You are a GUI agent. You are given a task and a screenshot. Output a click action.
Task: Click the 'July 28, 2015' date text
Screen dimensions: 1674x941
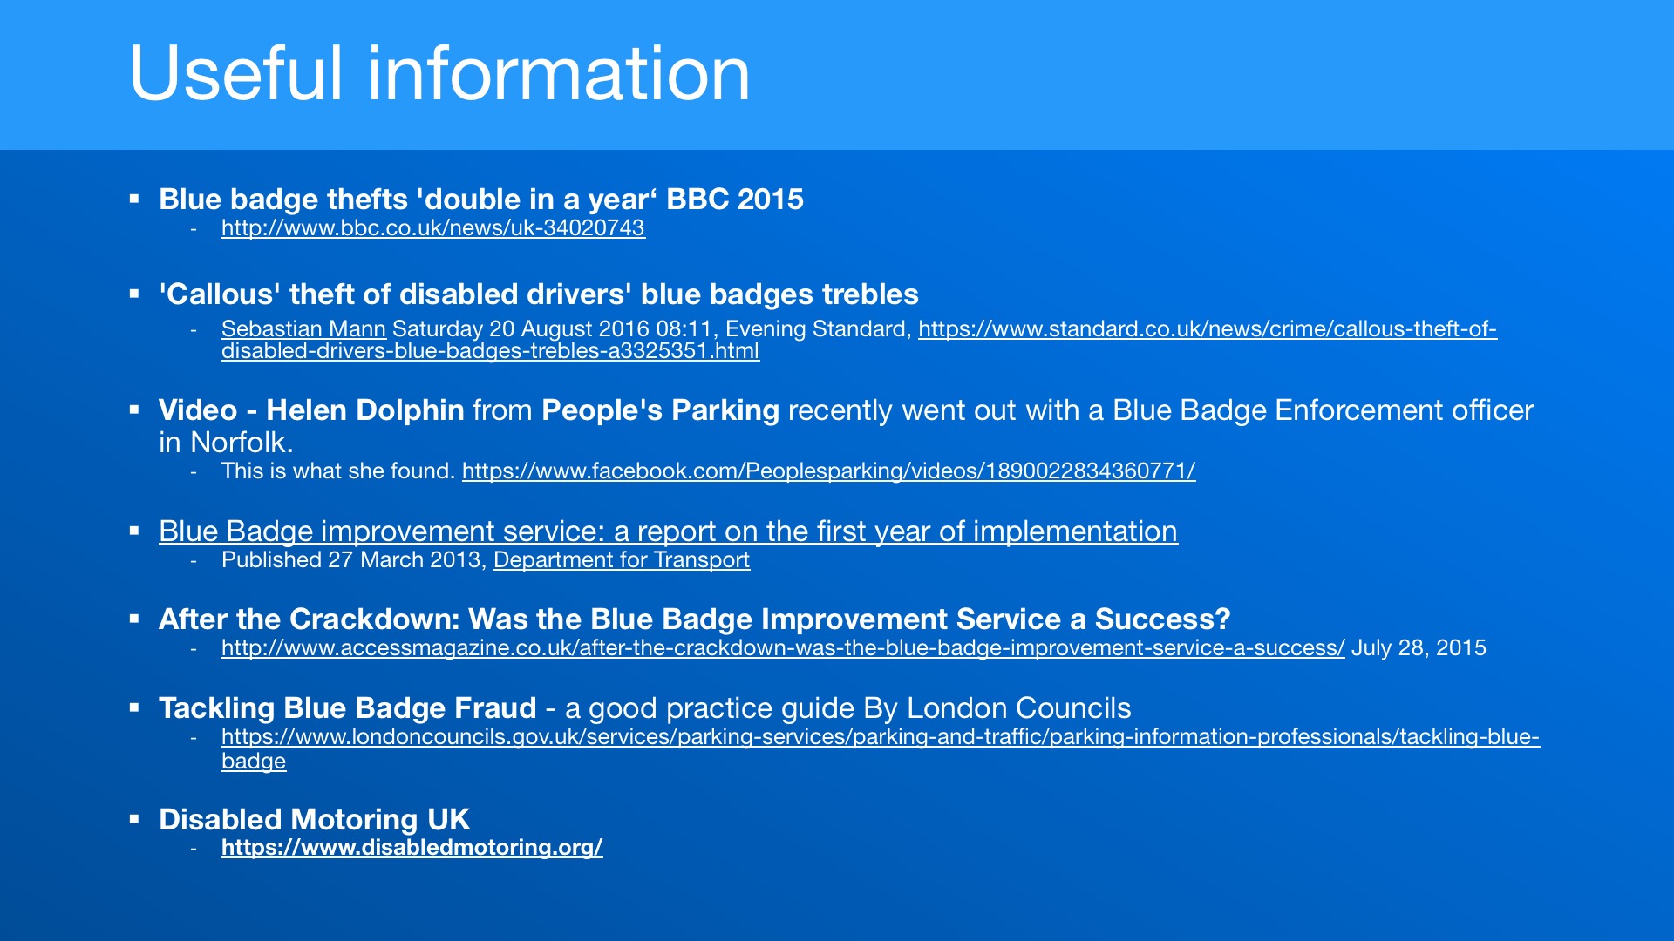[x=1419, y=648]
